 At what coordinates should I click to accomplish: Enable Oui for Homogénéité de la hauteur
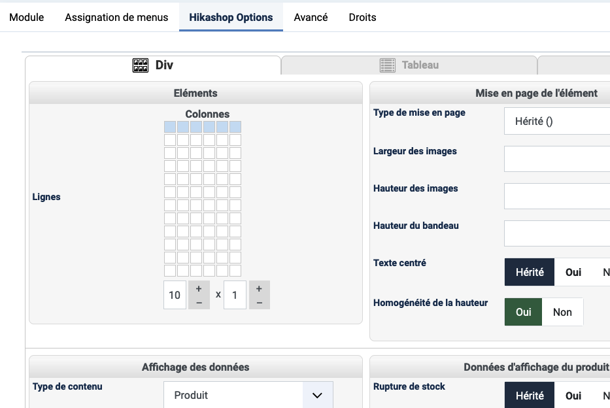524,312
